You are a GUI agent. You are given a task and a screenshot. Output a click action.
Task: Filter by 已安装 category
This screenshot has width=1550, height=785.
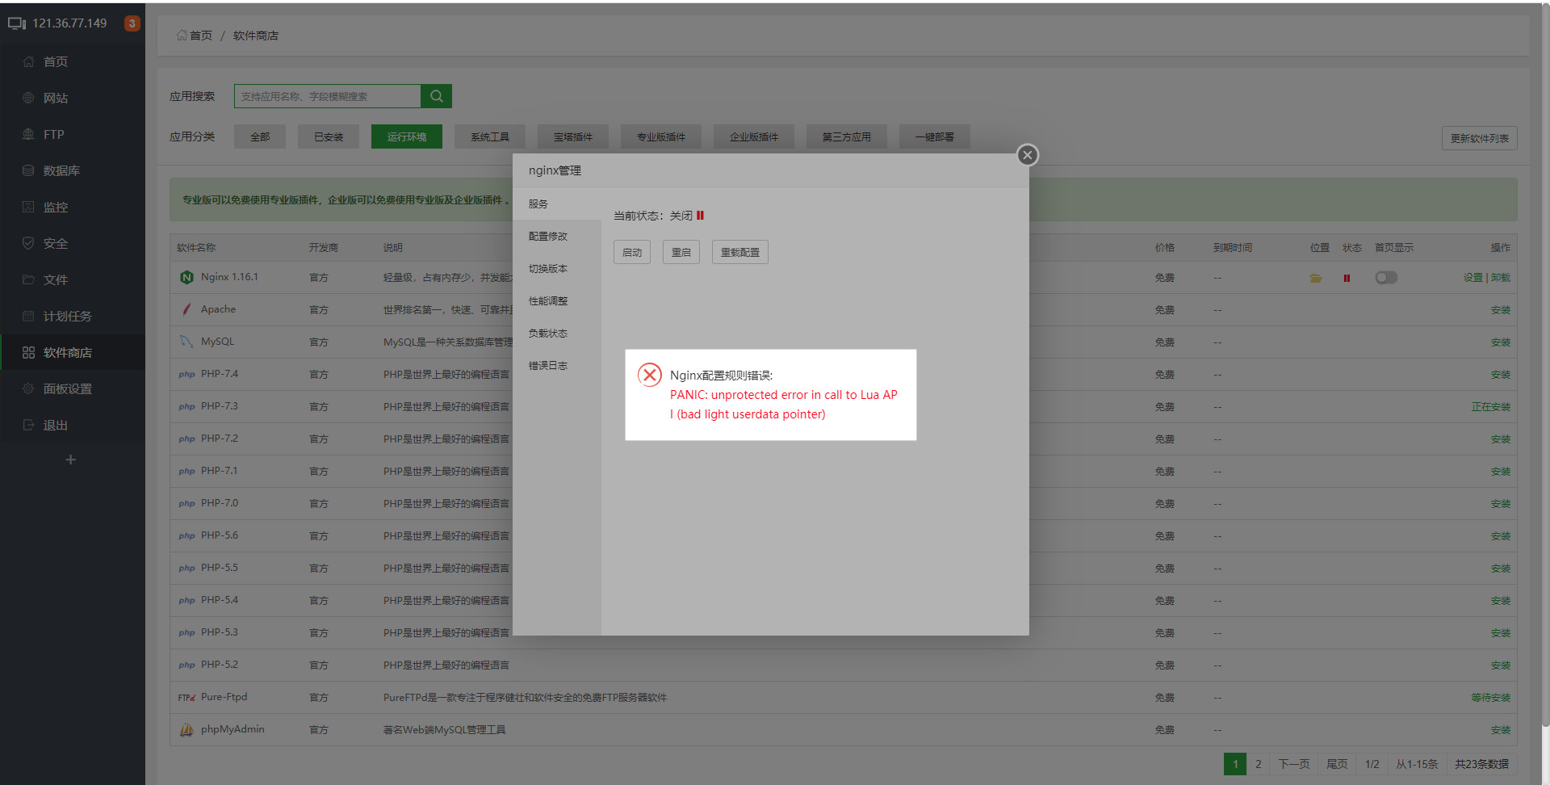click(x=329, y=137)
